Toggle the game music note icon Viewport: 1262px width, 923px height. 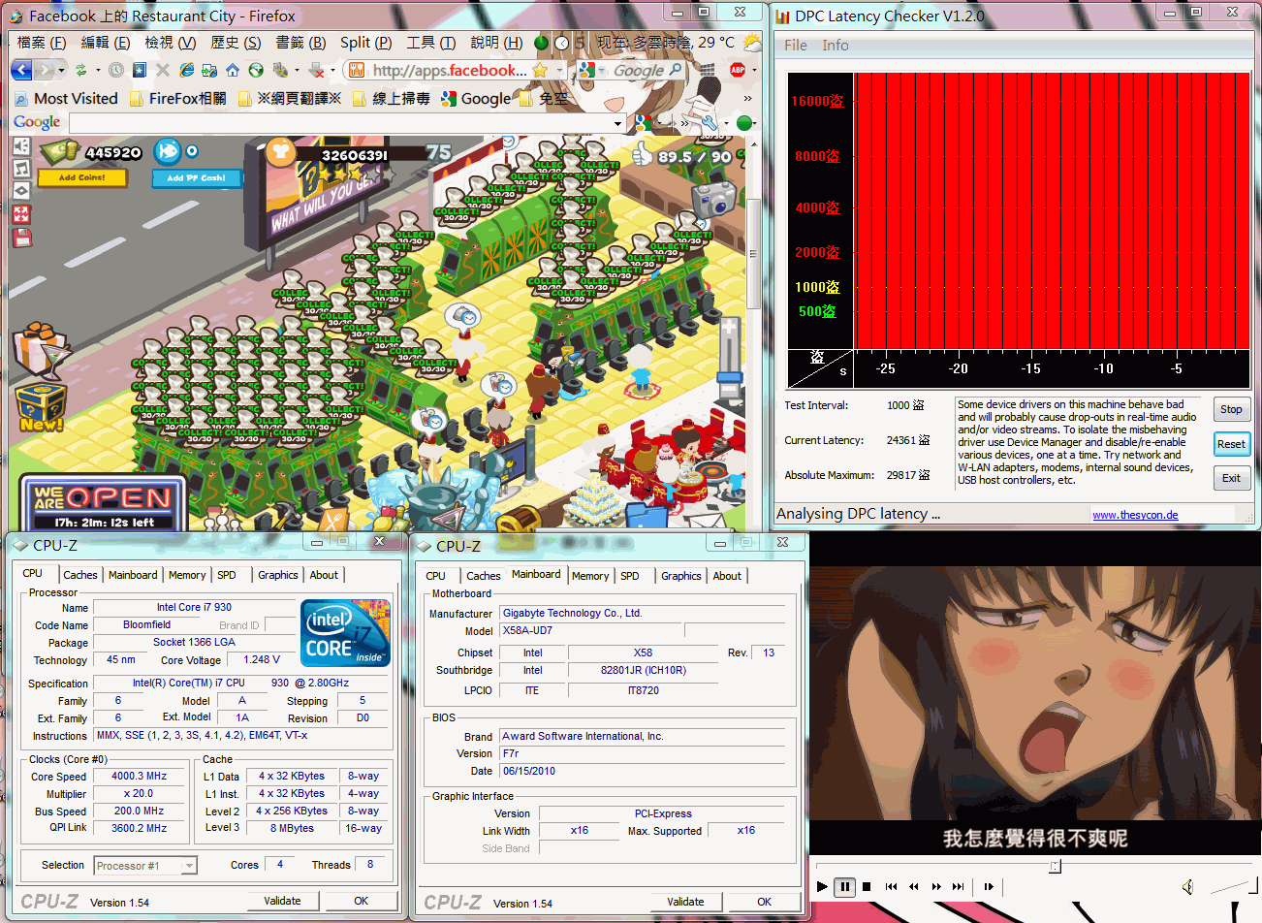click(21, 169)
